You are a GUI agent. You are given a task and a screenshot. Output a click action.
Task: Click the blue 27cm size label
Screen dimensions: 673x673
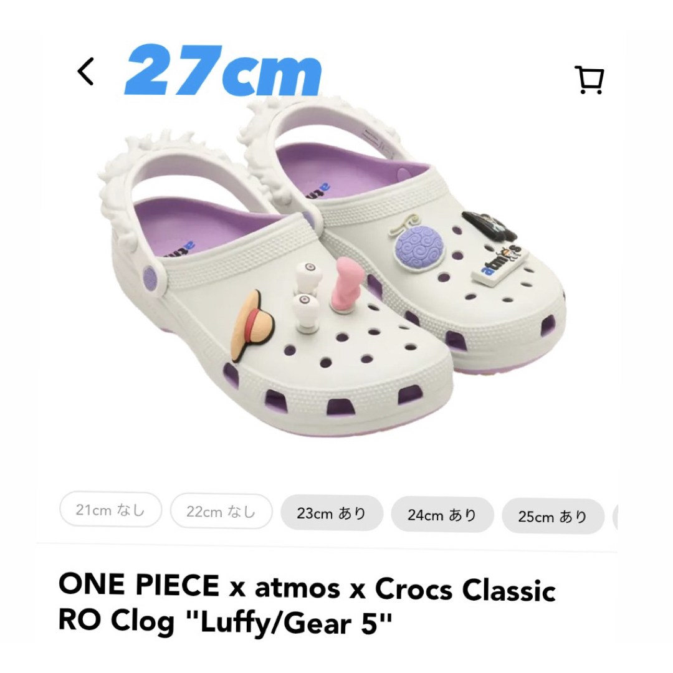click(222, 70)
